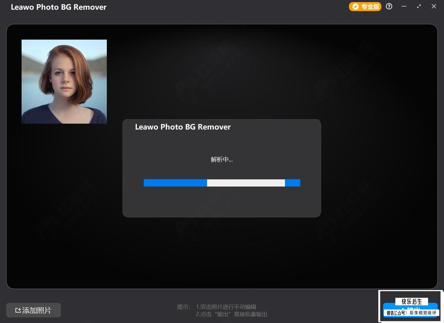Click the hint text 双击照片进行手动编辑
This screenshot has height=323, width=444.
226,307
